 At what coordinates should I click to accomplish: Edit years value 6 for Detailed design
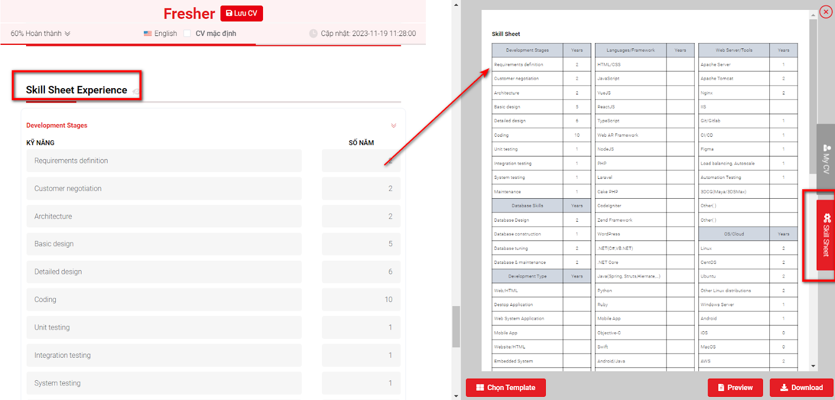[x=361, y=272]
